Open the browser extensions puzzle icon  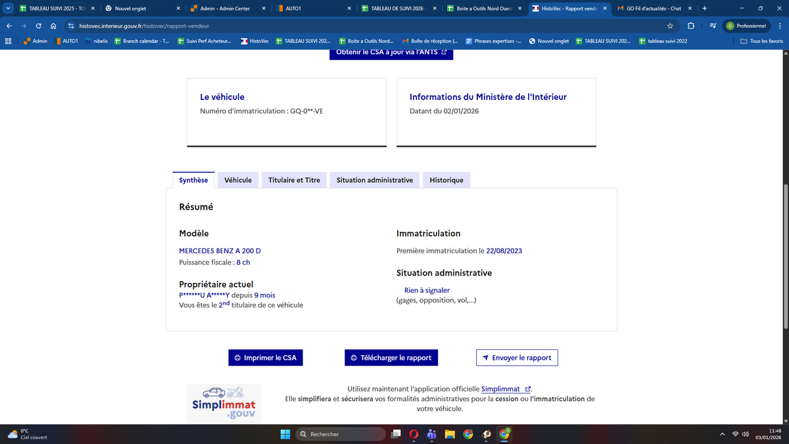691,26
